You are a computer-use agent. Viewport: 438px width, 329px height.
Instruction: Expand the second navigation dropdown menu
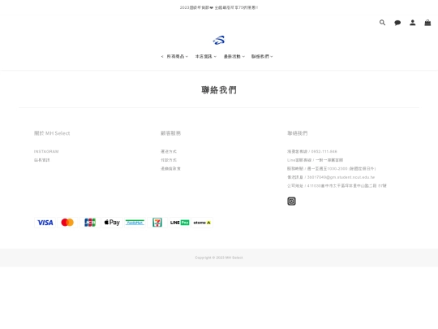[x=206, y=57]
